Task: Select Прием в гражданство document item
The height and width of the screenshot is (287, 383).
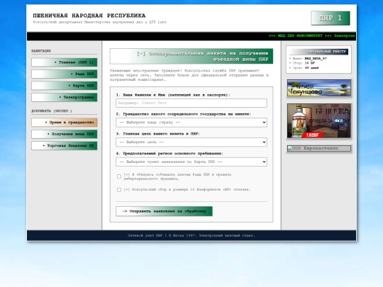Action: click(x=65, y=123)
